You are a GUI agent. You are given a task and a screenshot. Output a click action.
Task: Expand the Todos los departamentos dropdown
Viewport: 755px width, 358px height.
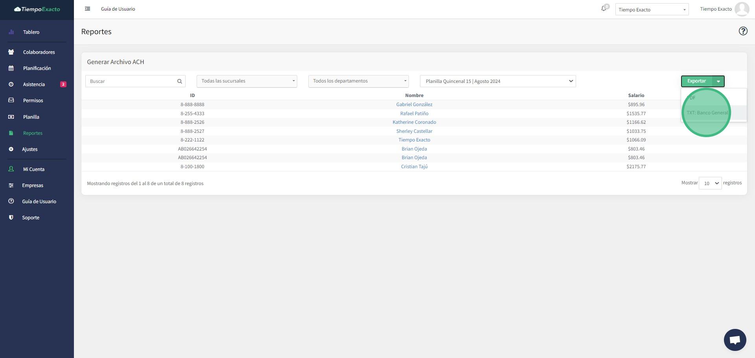(x=358, y=81)
